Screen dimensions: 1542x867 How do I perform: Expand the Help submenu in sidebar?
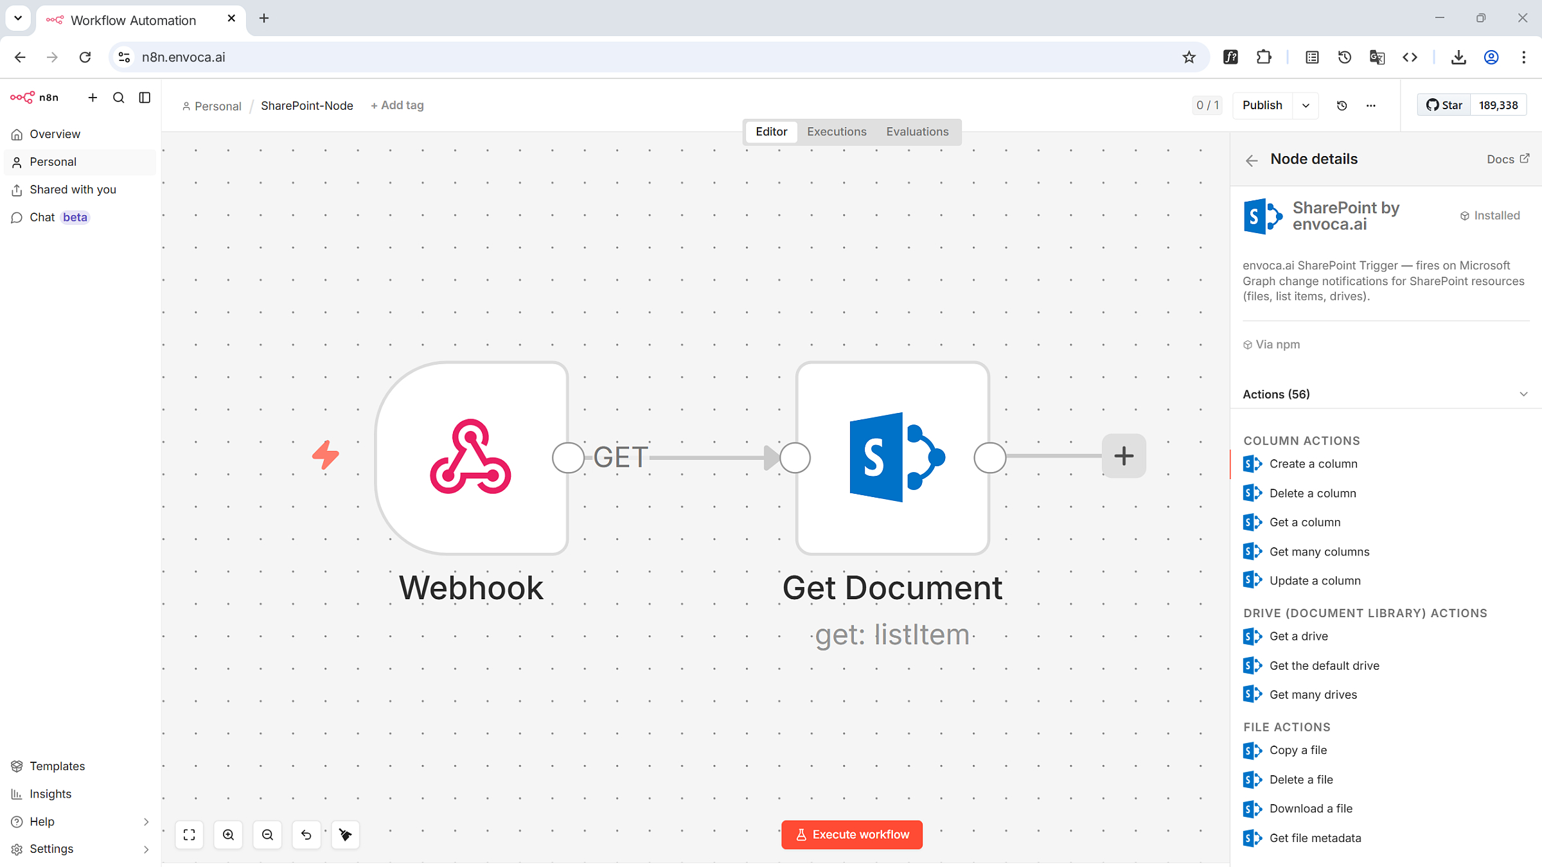(146, 821)
